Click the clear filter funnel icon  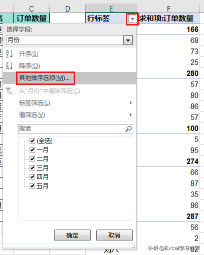pos(9,91)
